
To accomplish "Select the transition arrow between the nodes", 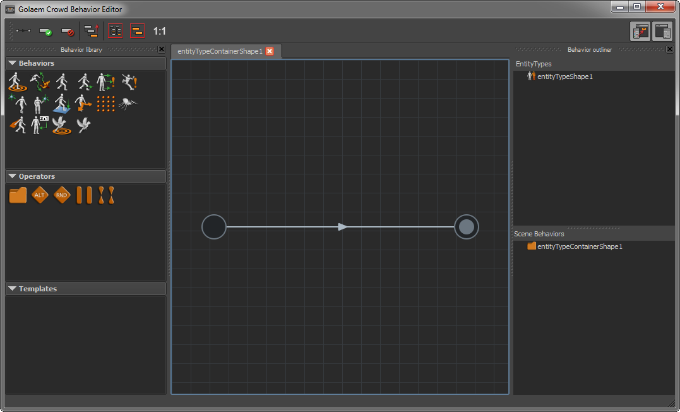I will click(x=342, y=227).
